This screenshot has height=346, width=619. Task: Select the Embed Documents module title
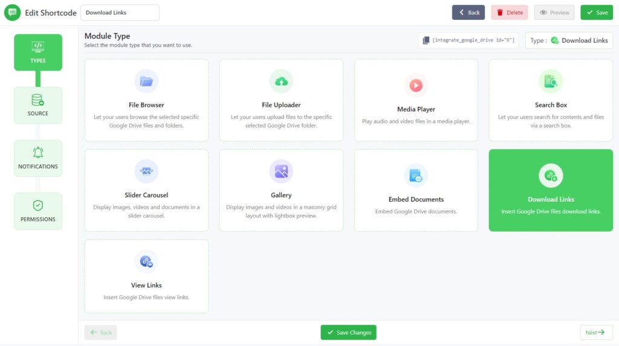point(416,199)
